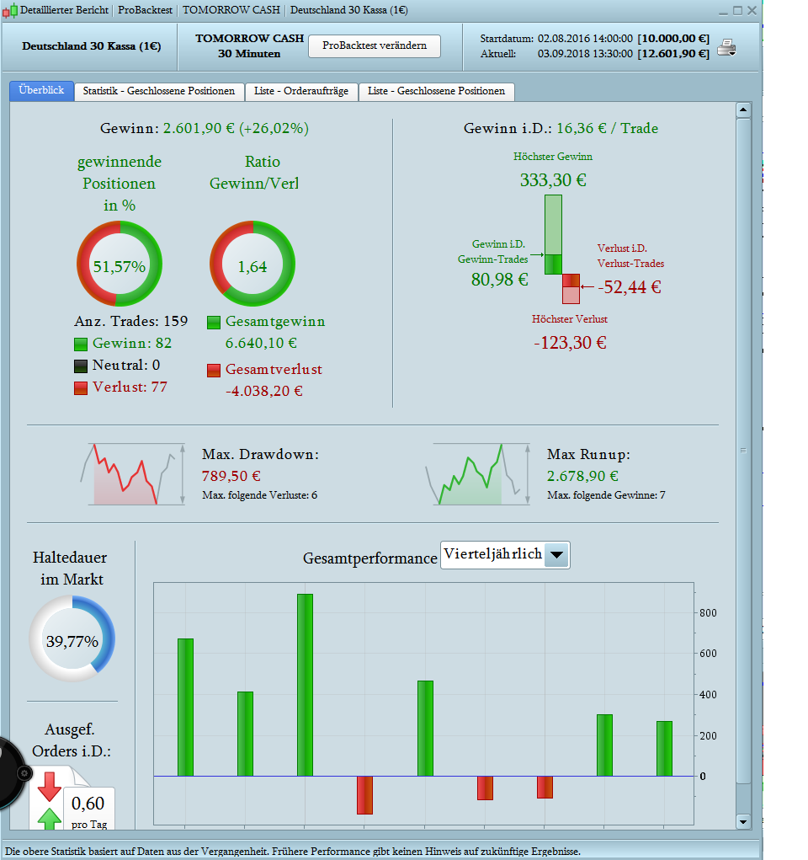The height and width of the screenshot is (860, 808).
Task: Click the ProBacktest verändern button
Action: [375, 46]
